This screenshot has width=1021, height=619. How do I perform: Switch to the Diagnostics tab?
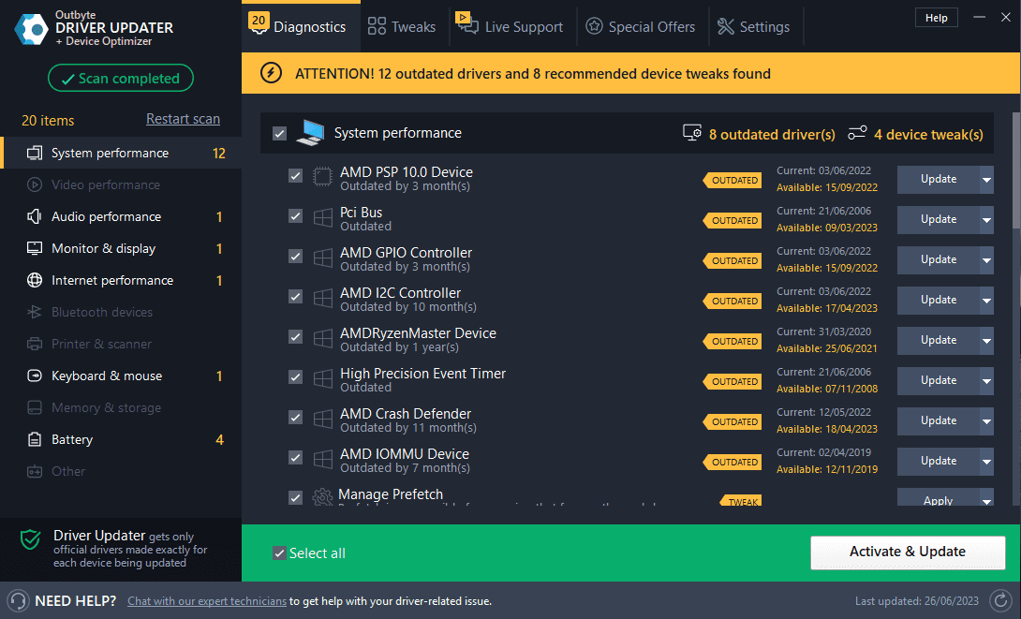click(301, 26)
